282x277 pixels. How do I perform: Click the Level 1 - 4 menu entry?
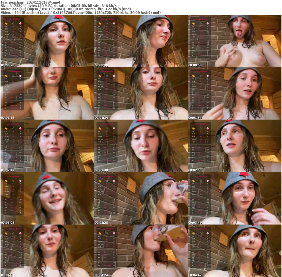click(13, 53)
